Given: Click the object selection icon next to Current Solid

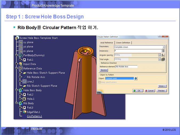Looking at the screenshot, I should coord(136,78).
